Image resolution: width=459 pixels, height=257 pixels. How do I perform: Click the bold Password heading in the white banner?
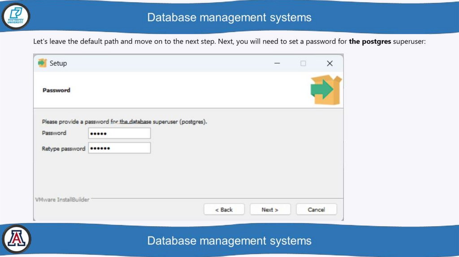pos(56,90)
